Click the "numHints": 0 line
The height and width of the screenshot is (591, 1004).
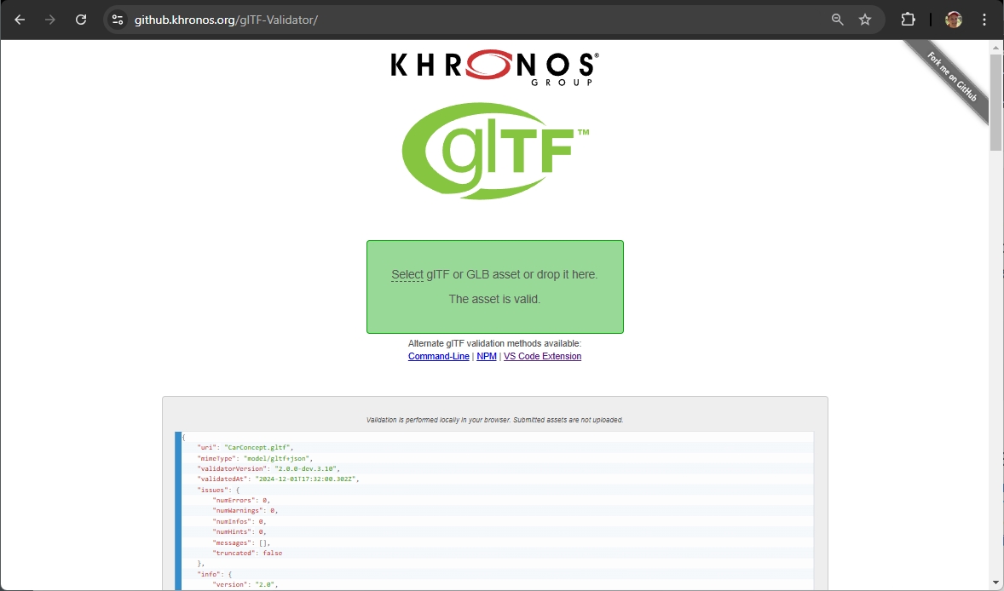point(239,531)
